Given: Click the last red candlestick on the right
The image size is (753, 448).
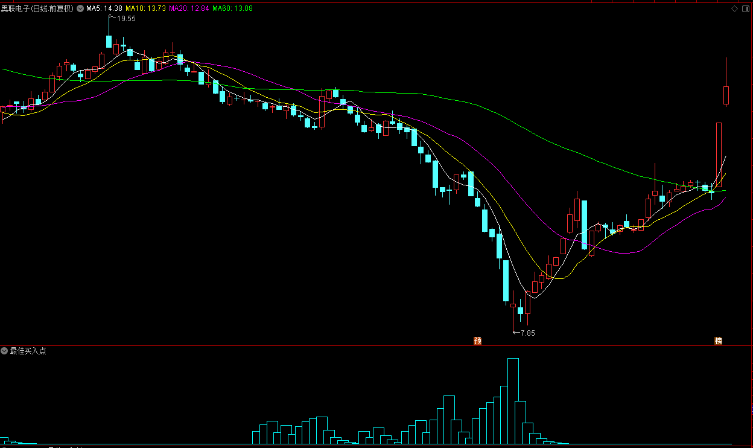Looking at the screenshot, I should [x=726, y=95].
